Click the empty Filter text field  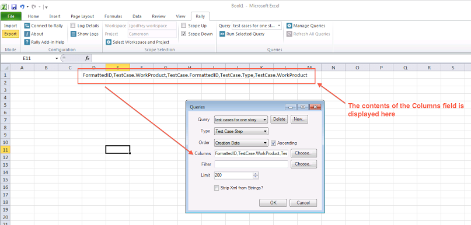point(251,164)
